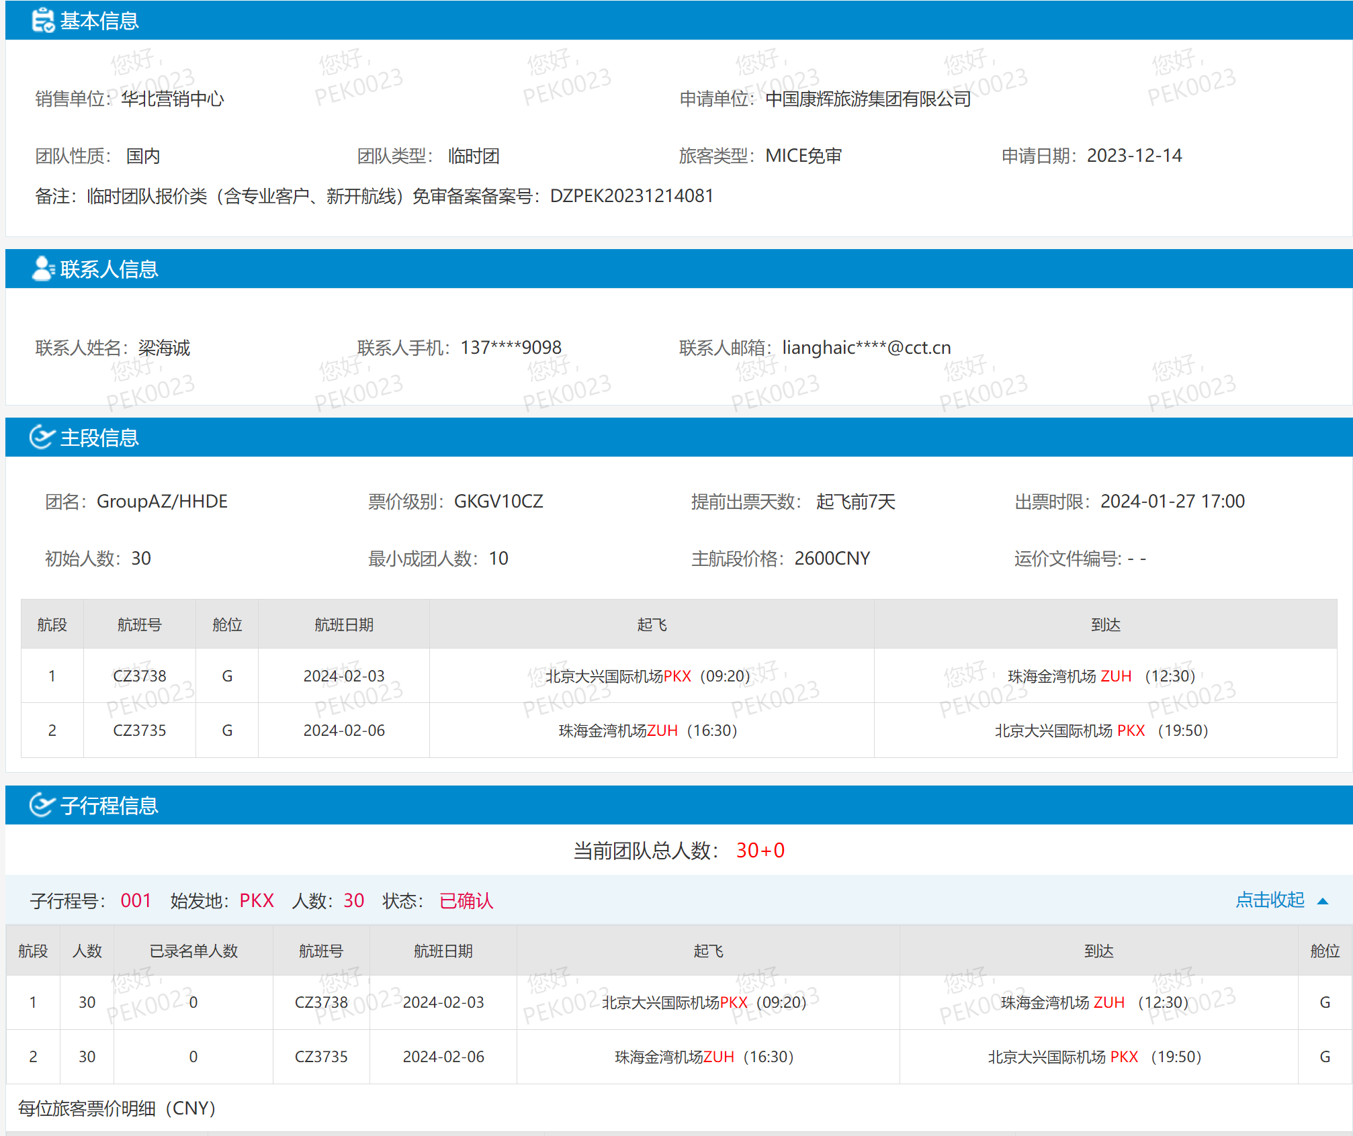Click the 每位旅客票价明细 (CNY) heading

(x=117, y=1108)
